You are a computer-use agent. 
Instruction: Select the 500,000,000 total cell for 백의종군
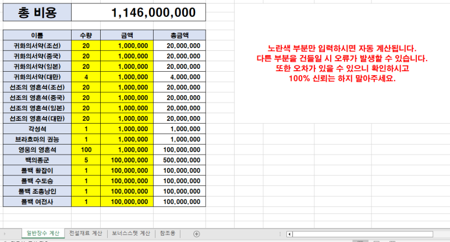pos(180,160)
